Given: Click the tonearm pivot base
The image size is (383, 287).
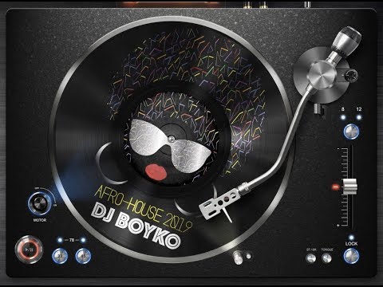Looking at the screenshot, I should click(321, 75).
